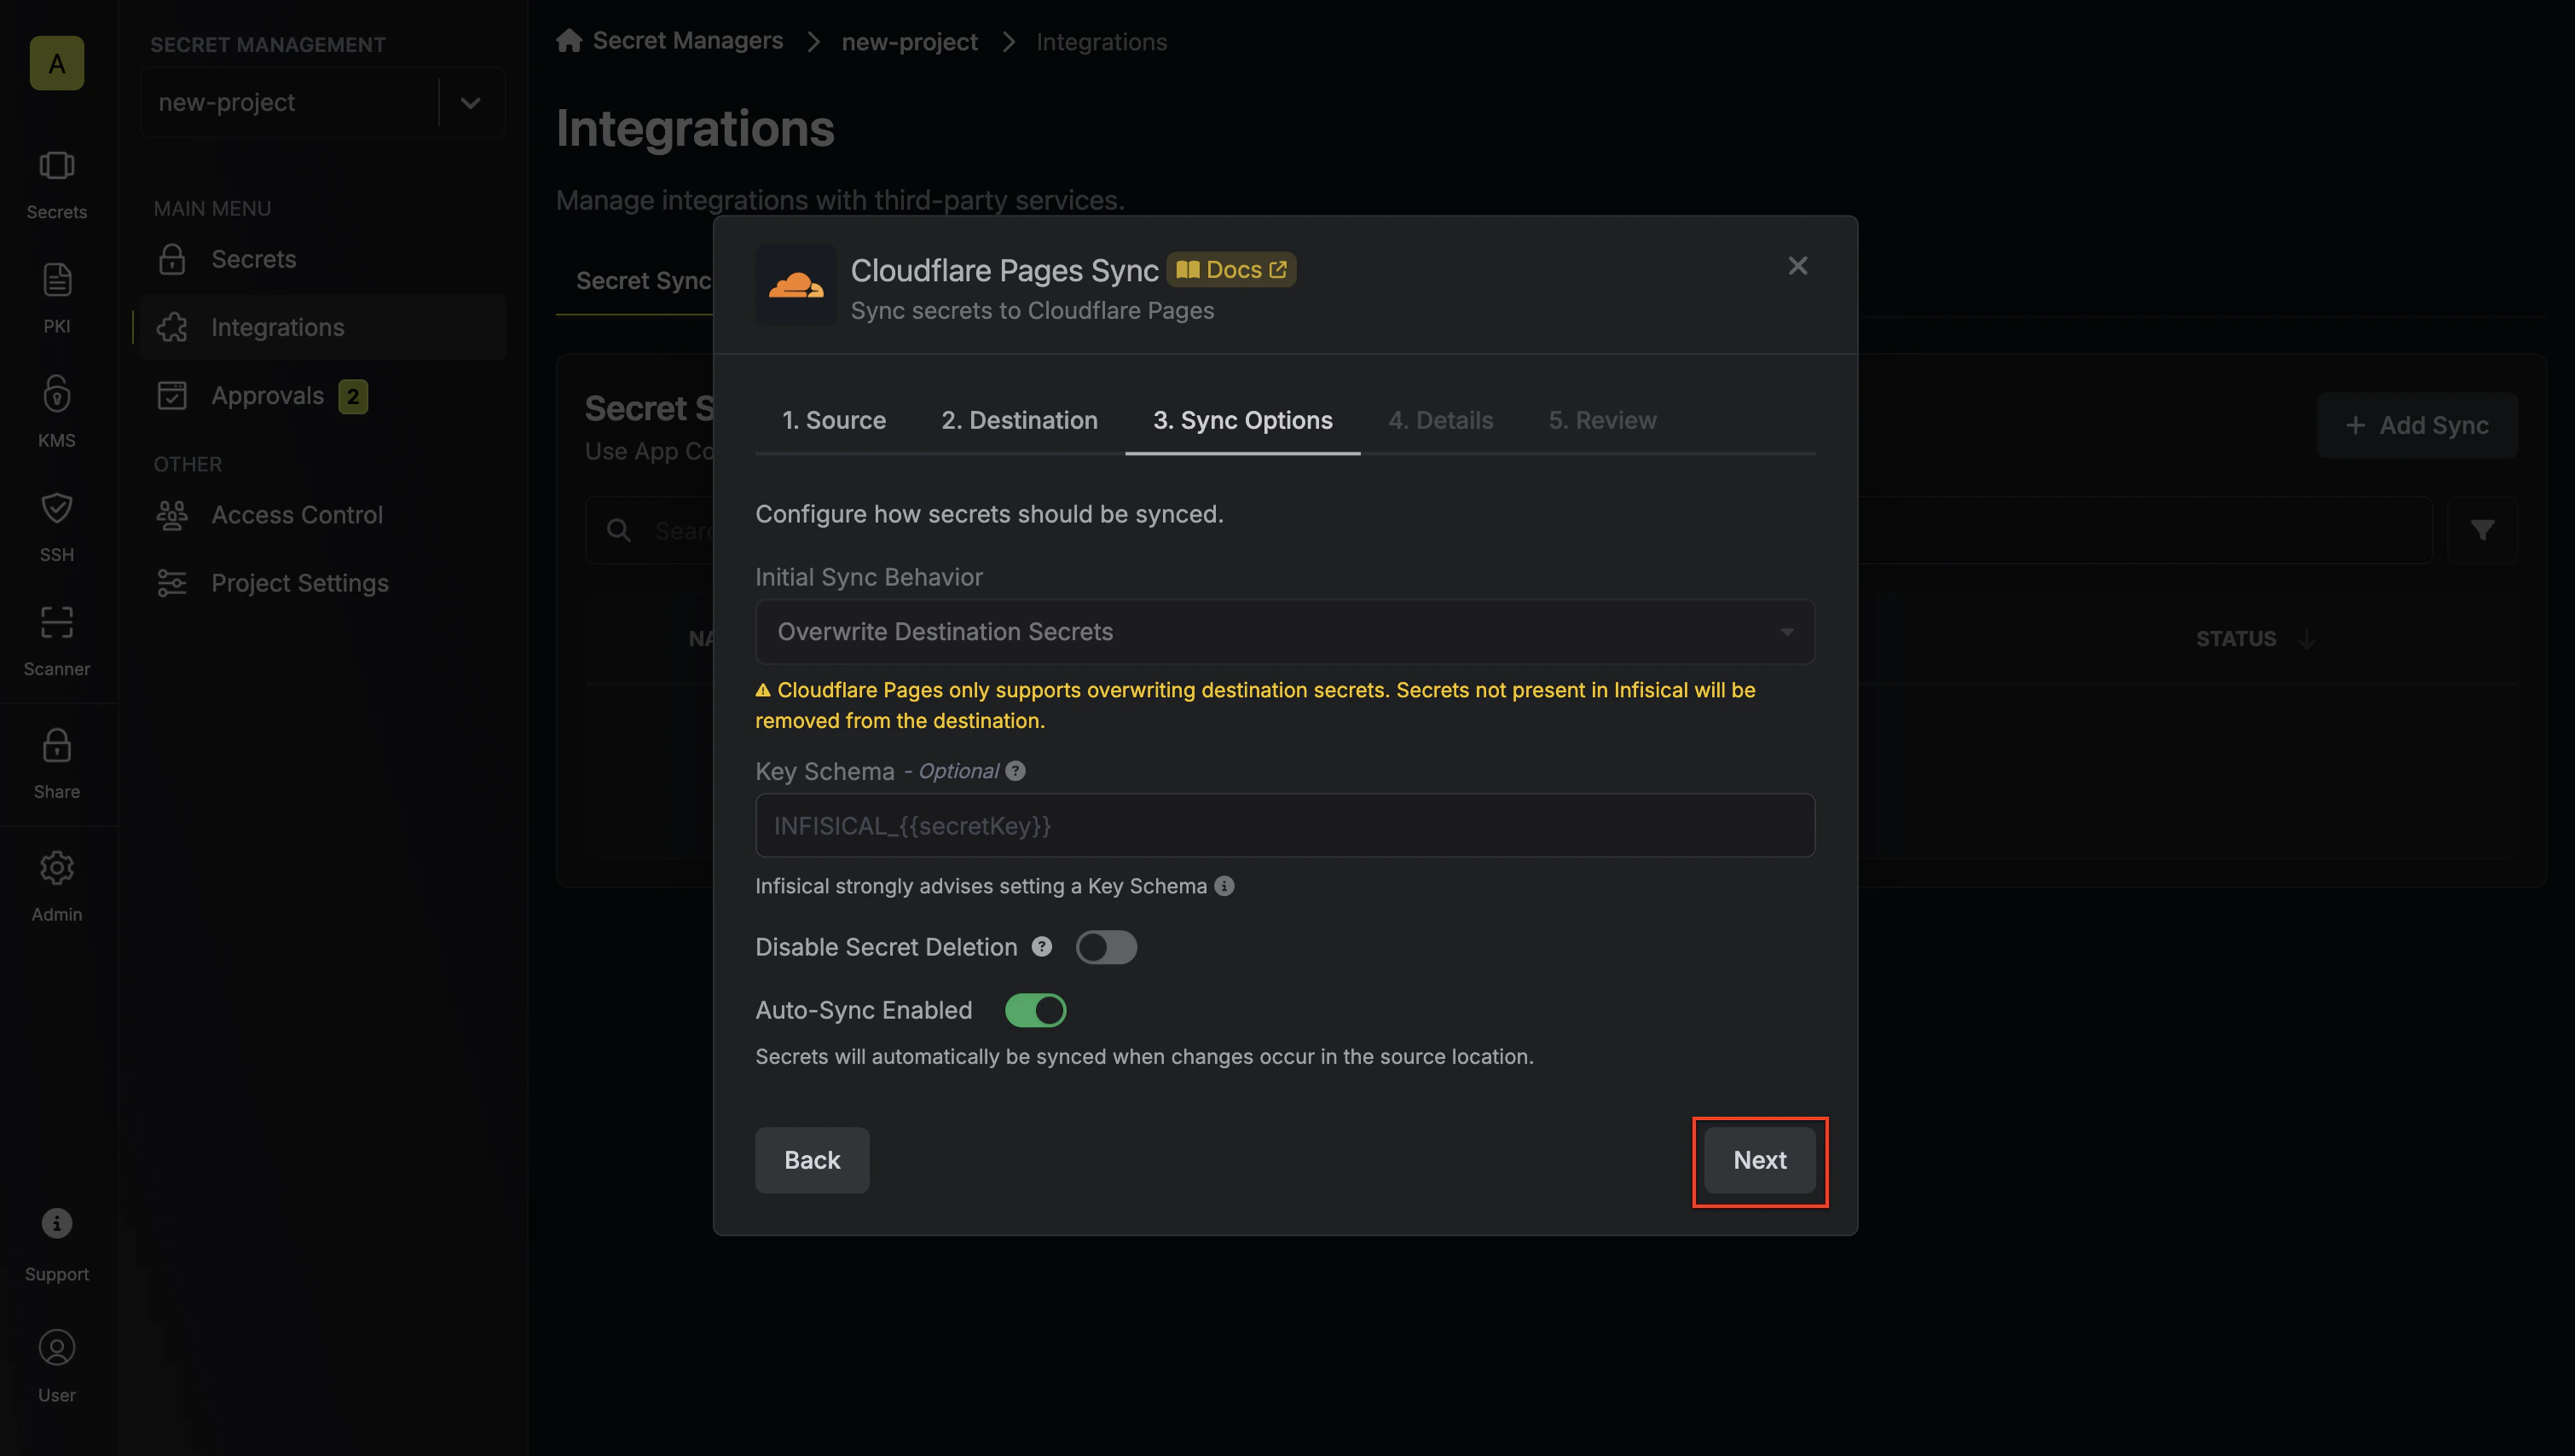
Task: Open the Docs link
Action: [x=1232, y=270]
